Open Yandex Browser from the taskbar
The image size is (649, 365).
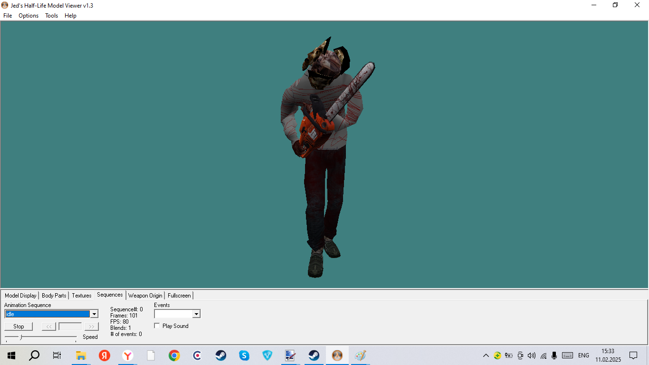point(128,355)
